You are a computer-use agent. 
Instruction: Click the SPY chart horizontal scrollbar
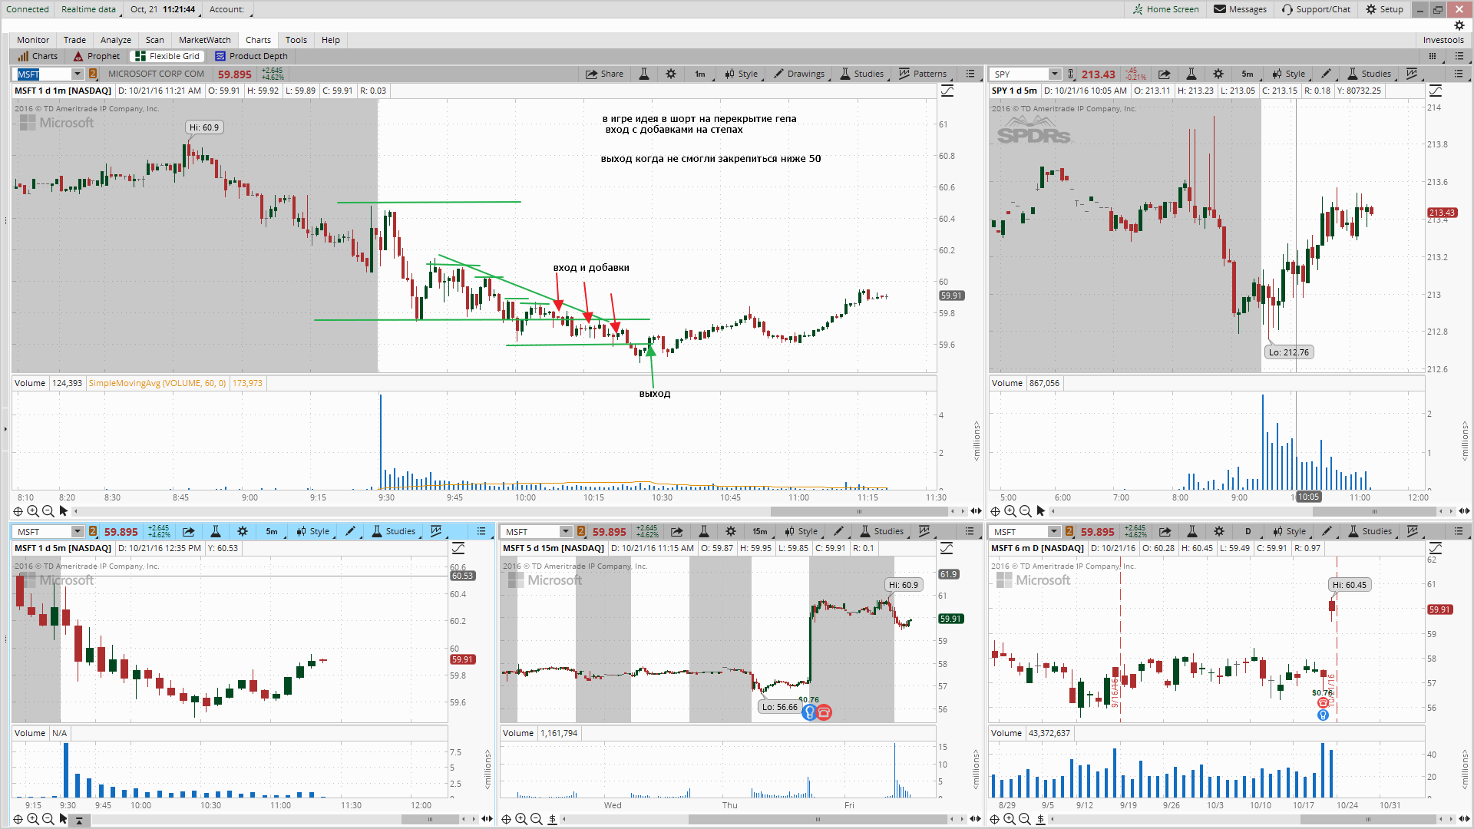[1374, 511]
